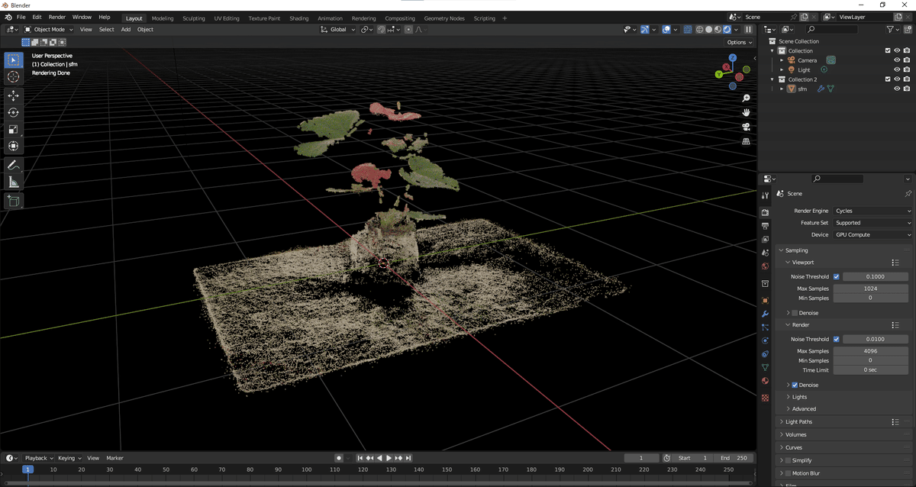
Task: Hide the Camera object in viewport
Action: coord(897,60)
